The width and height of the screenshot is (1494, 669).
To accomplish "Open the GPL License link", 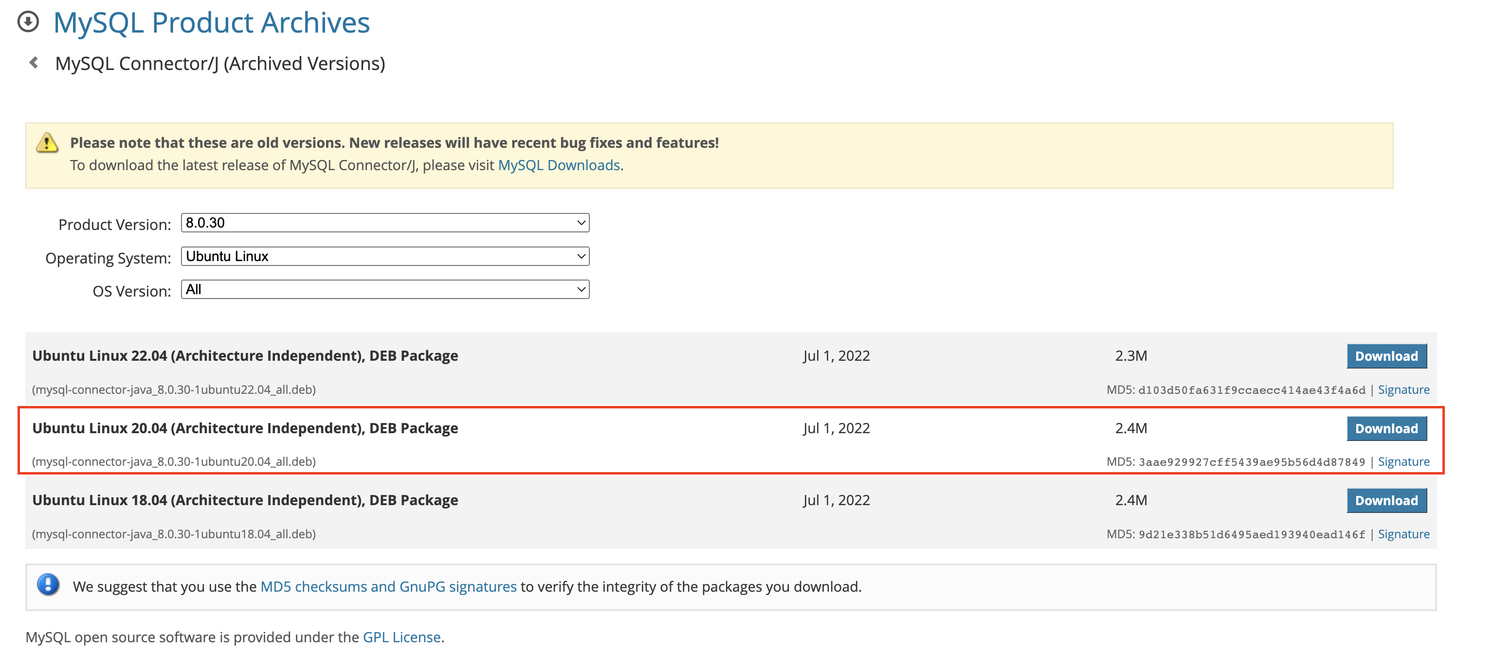I will [x=401, y=637].
